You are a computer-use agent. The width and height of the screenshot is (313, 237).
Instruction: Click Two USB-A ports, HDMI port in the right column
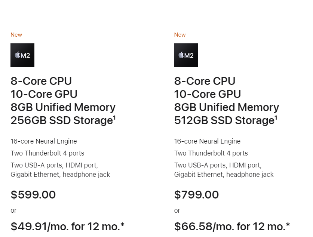[x=218, y=165]
